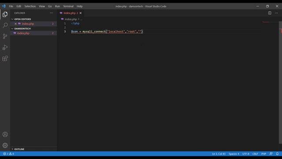This screenshot has height=159, width=282.
Task: Open the Search view icon
Action: pyautogui.click(x=5, y=25)
